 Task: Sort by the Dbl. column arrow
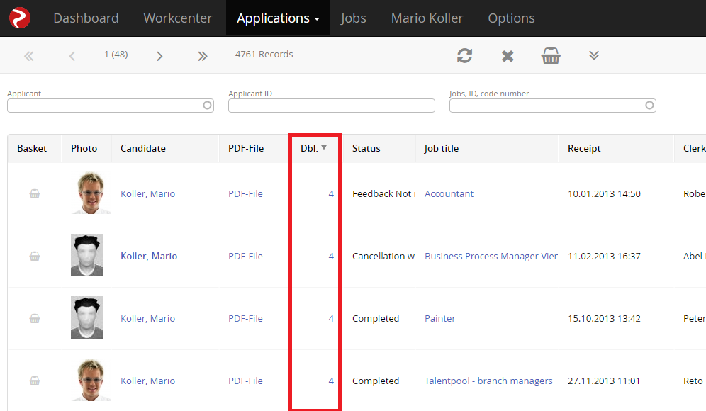coord(324,147)
